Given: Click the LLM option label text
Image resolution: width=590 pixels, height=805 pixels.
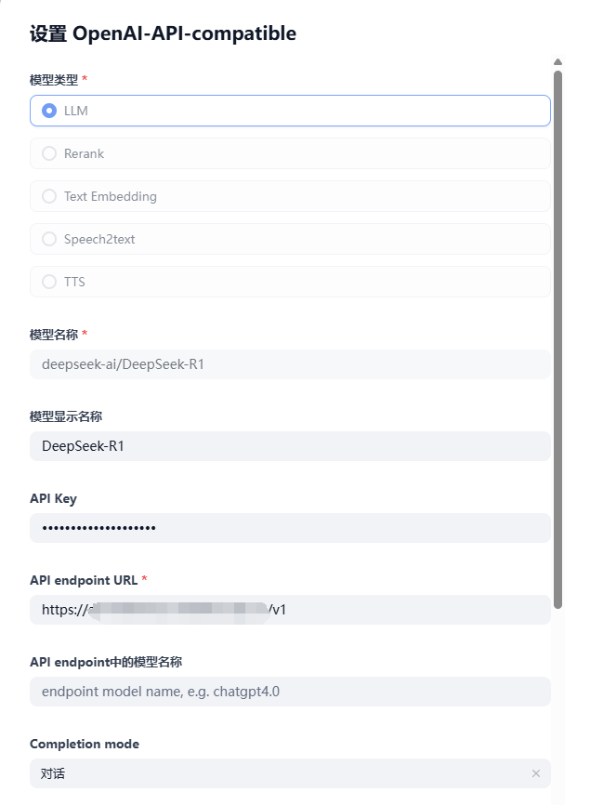Looking at the screenshot, I should (76, 111).
